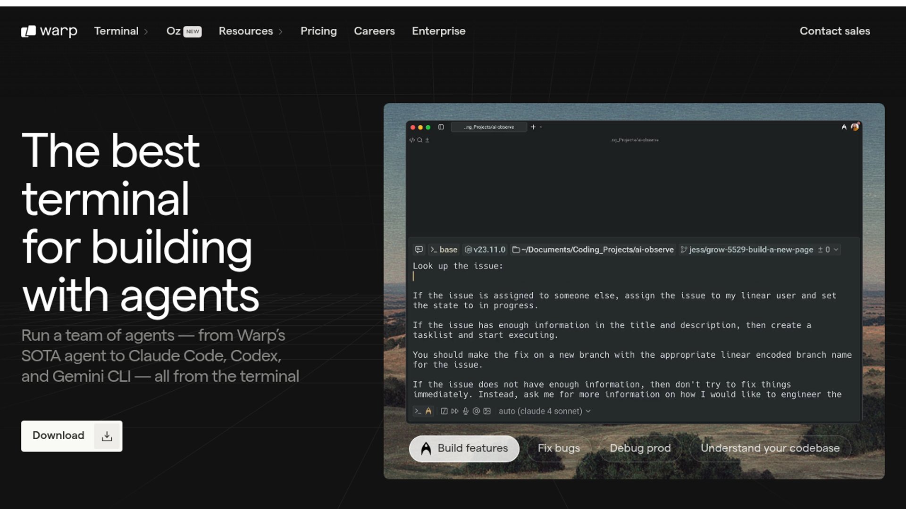
Task: Click the Contact sales link
Action: coord(834,31)
